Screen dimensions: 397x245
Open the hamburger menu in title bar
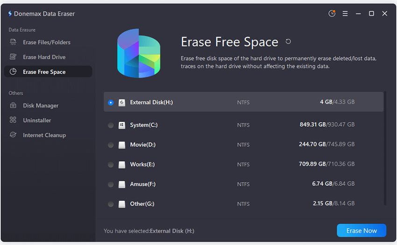point(345,14)
